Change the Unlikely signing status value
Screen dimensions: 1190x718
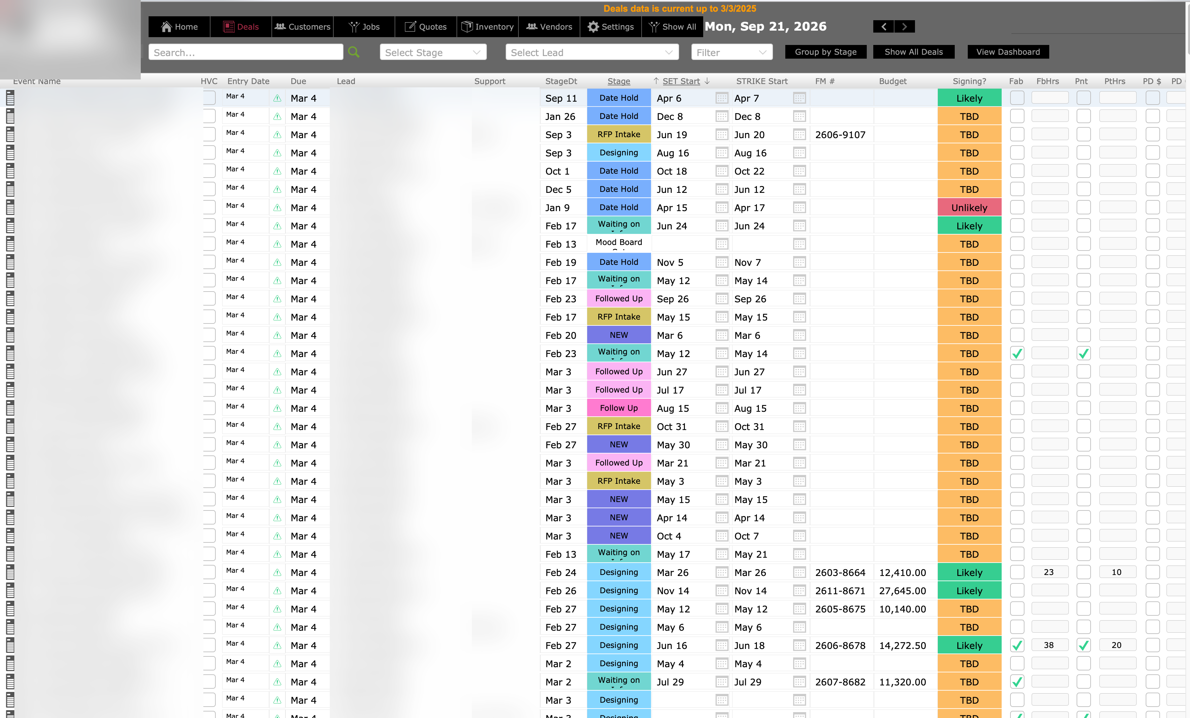tap(969, 208)
